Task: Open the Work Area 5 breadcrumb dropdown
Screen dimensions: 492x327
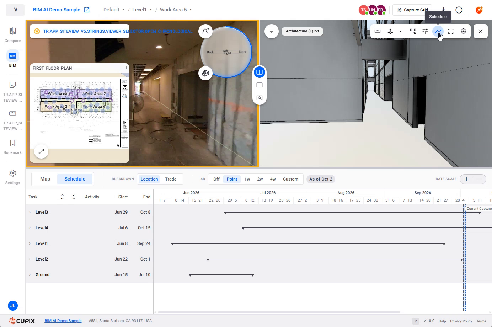Action: (176, 10)
